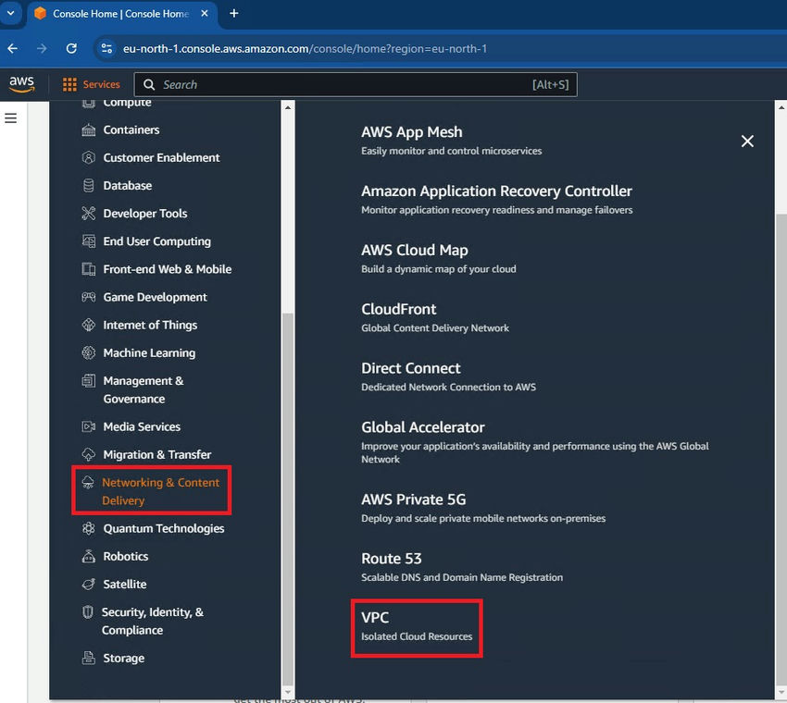Select Storage category
This screenshot has width=787, height=703.
tap(123, 658)
